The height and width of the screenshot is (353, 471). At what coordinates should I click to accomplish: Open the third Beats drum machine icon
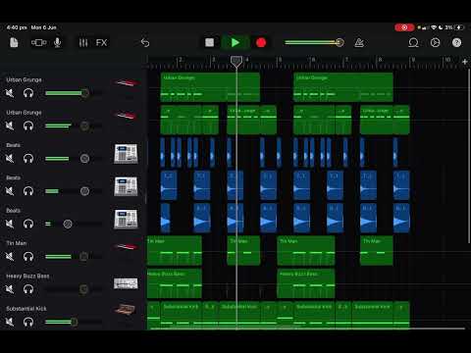point(126,219)
